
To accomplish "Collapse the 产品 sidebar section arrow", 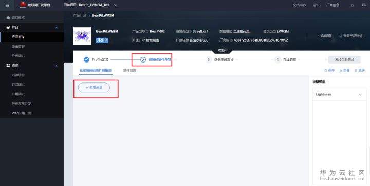I will pos(57,28).
